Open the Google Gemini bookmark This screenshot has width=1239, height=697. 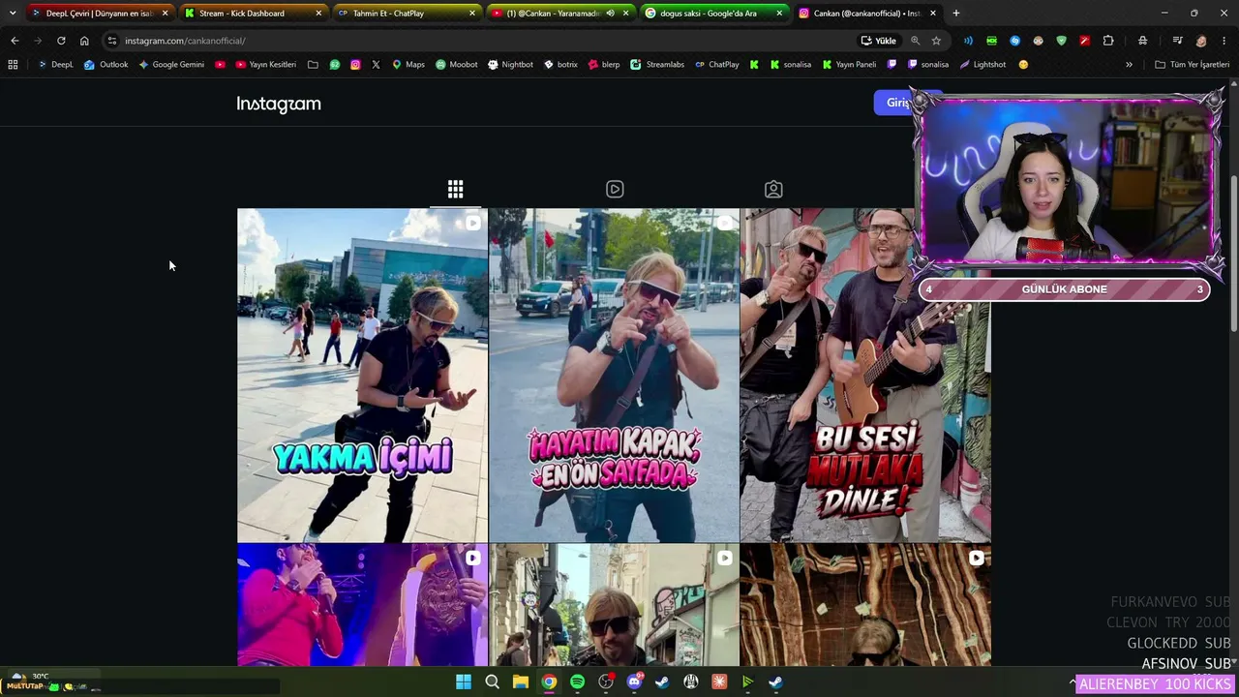(171, 65)
